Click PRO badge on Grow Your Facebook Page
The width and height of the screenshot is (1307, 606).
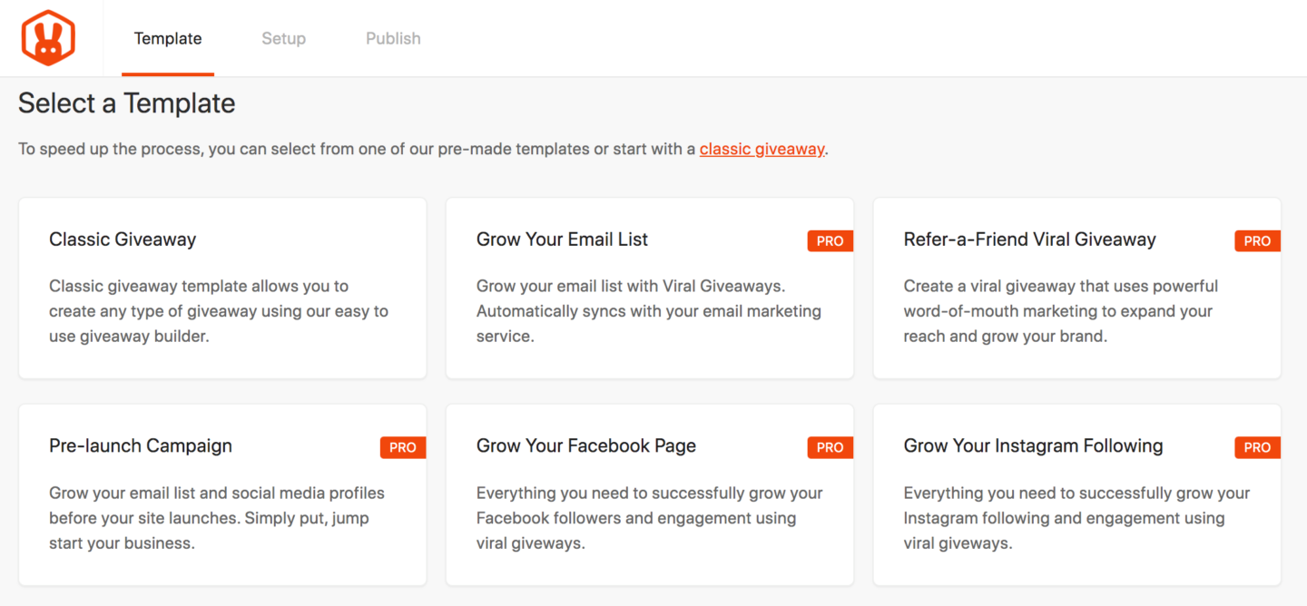pos(830,447)
